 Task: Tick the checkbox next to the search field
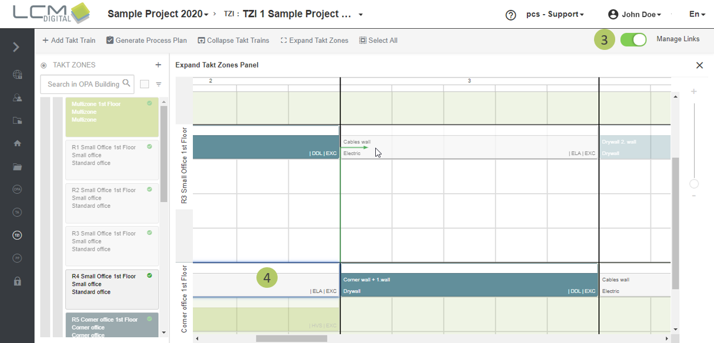tap(145, 85)
